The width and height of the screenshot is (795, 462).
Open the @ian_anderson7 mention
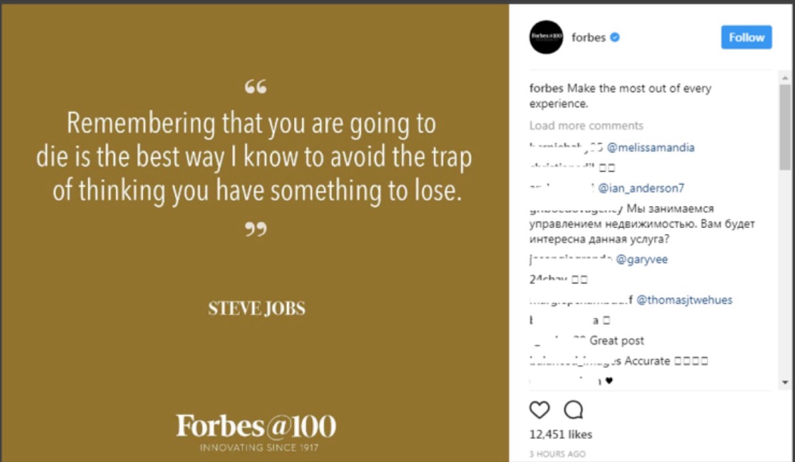[x=641, y=188]
